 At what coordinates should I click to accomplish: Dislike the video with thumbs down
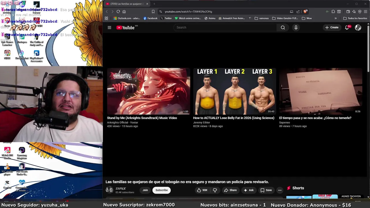tap(215, 190)
